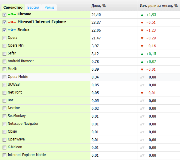Click gray no-change arrows in Obigo row
This screenshot has height=160, width=180.
click(x=142, y=132)
